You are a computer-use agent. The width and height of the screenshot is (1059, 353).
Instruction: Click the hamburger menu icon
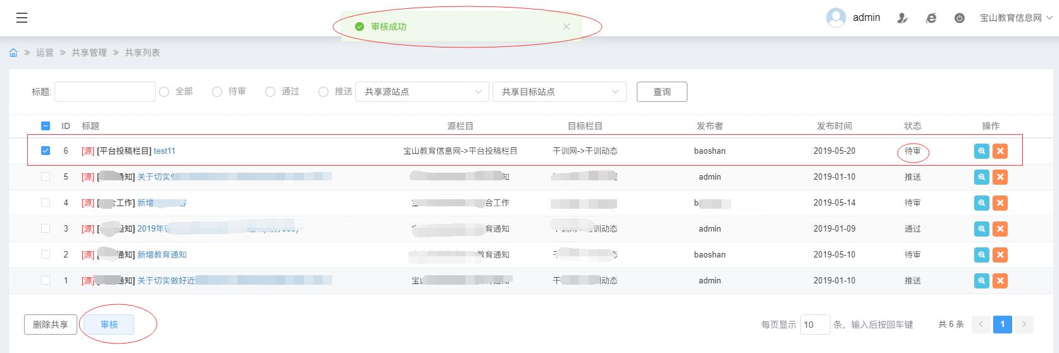tap(22, 18)
